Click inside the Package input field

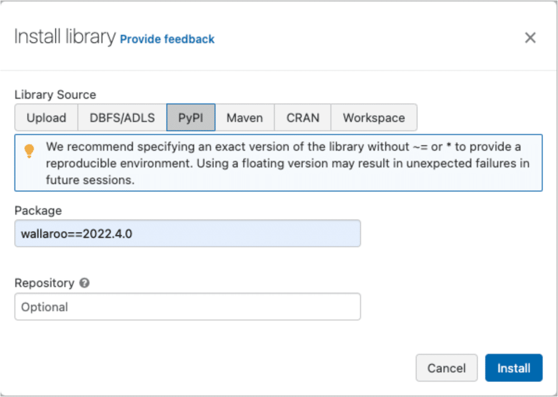[x=187, y=233]
